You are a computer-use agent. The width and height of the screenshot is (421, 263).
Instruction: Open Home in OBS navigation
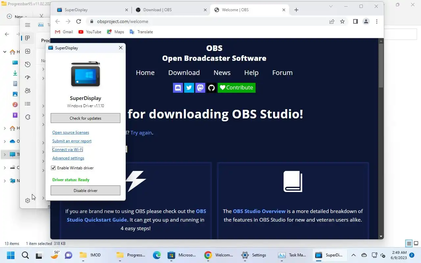[145, 73]
